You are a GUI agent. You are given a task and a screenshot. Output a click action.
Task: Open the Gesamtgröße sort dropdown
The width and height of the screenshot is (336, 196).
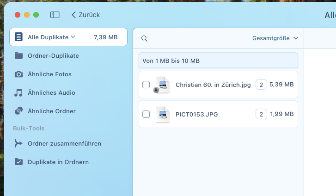(x=275, y=38)
